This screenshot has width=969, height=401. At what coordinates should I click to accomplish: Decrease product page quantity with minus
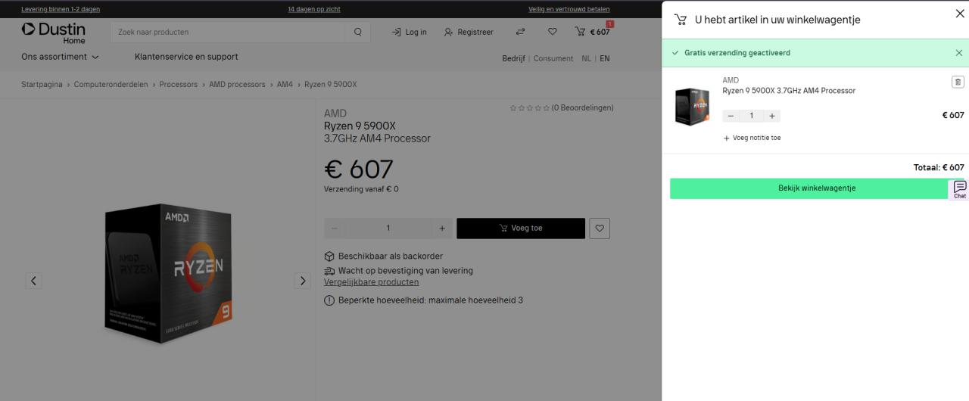[335, 228]
